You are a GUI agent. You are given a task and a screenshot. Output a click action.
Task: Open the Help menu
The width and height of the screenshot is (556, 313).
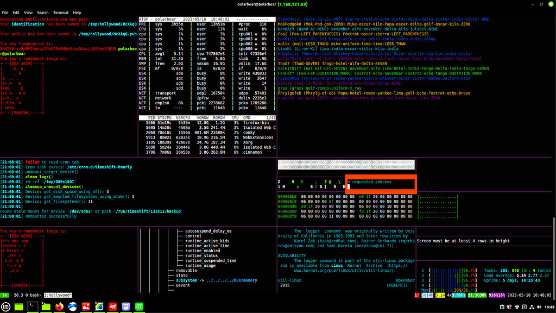tap(77, 12)
